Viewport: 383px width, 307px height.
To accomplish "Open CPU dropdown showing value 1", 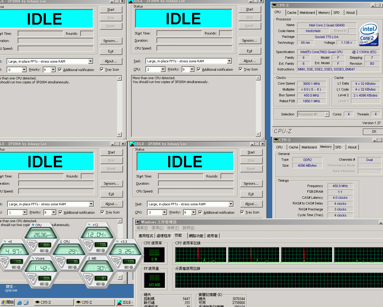I will (25, 213).
